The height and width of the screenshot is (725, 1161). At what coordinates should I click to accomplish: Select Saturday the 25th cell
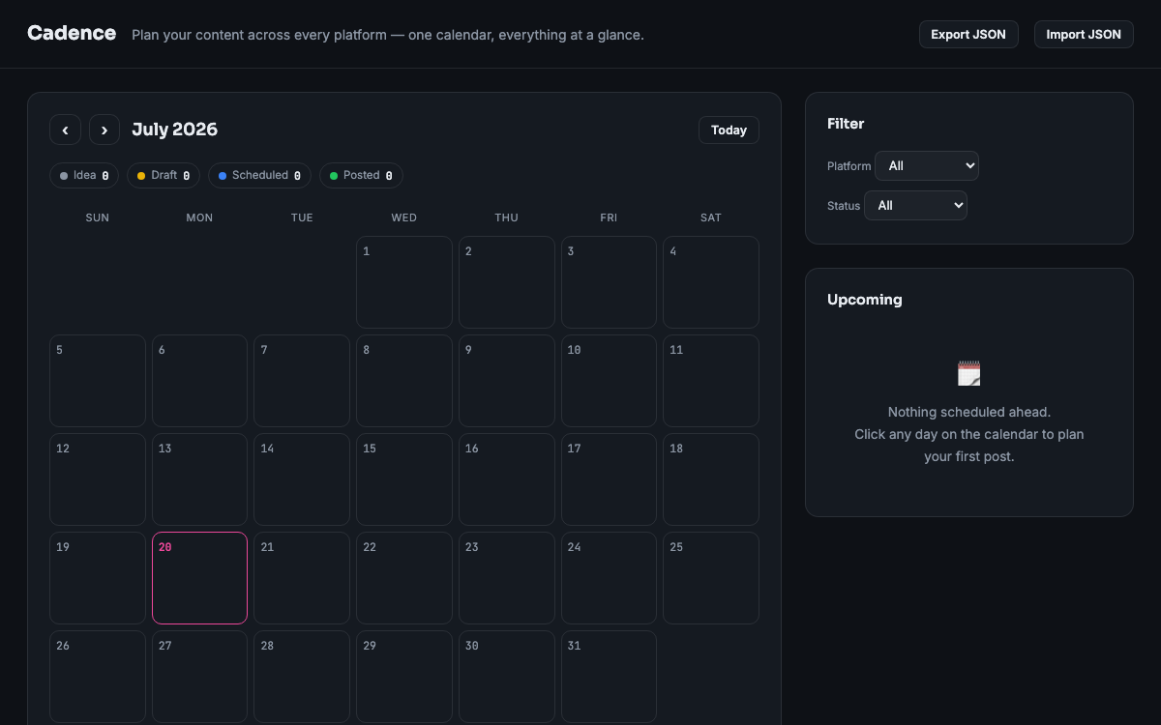click(711, 578)
